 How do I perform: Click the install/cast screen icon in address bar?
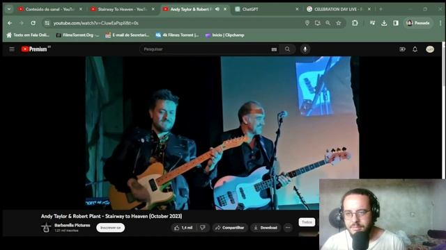(318, 23)
